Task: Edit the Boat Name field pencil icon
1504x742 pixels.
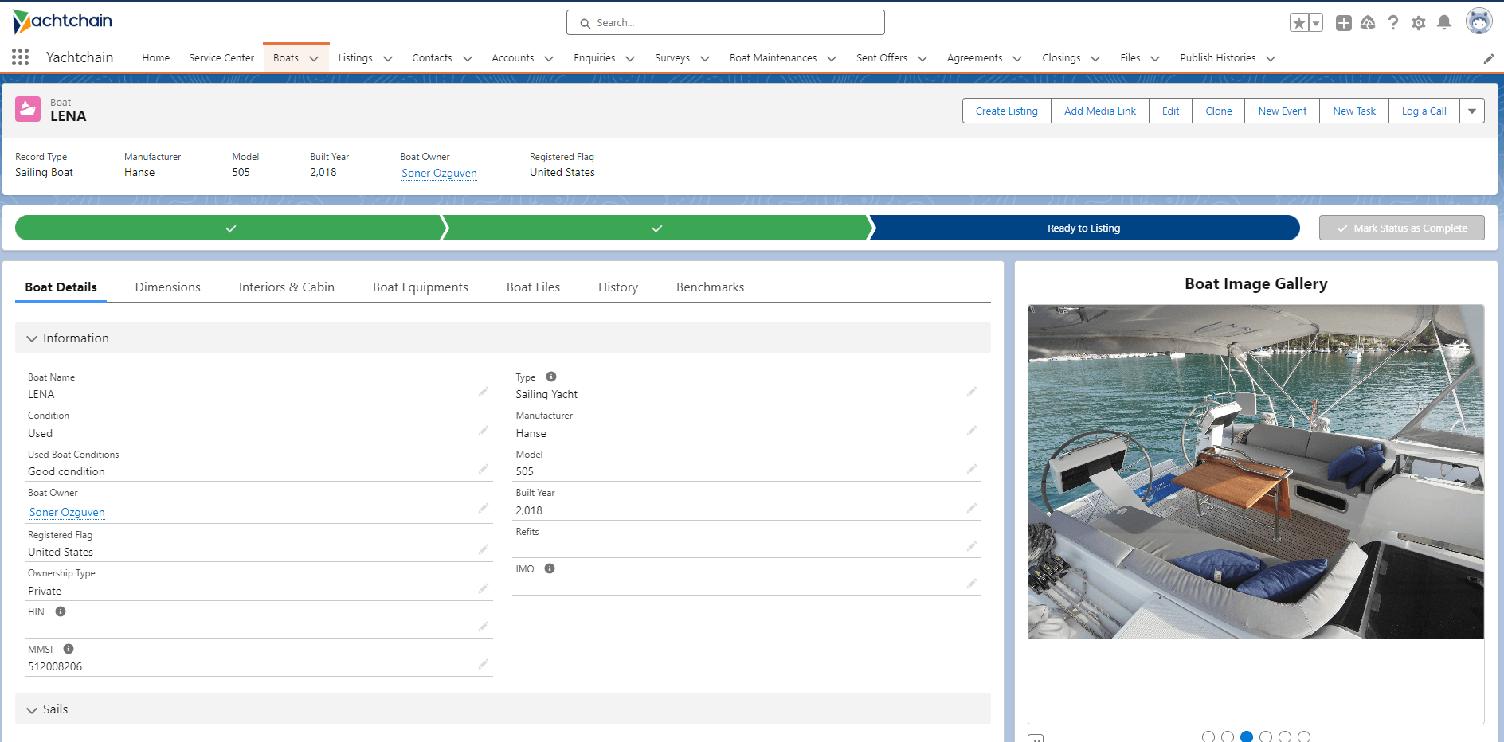Action: 483,392
